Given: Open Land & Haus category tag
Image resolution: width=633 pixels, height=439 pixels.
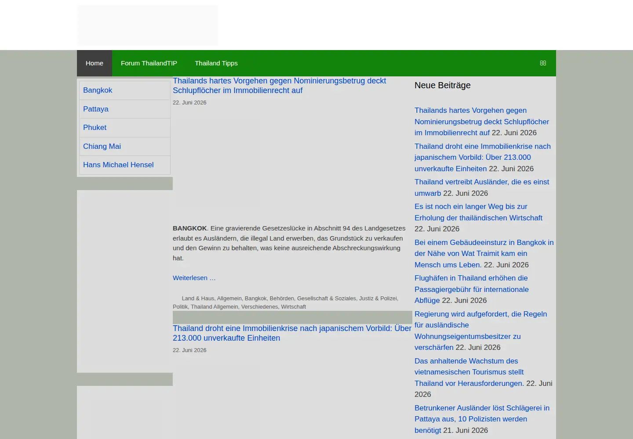Looking at the screenshot, I should tap(198, 299).
